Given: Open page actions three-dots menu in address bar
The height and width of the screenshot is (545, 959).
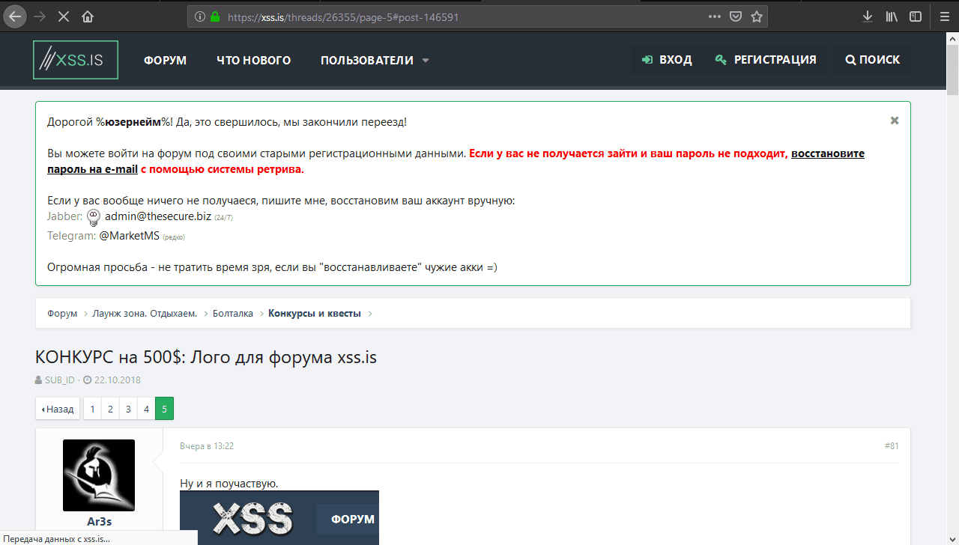Looking at the screenshot, I should [x=715, y=16].
